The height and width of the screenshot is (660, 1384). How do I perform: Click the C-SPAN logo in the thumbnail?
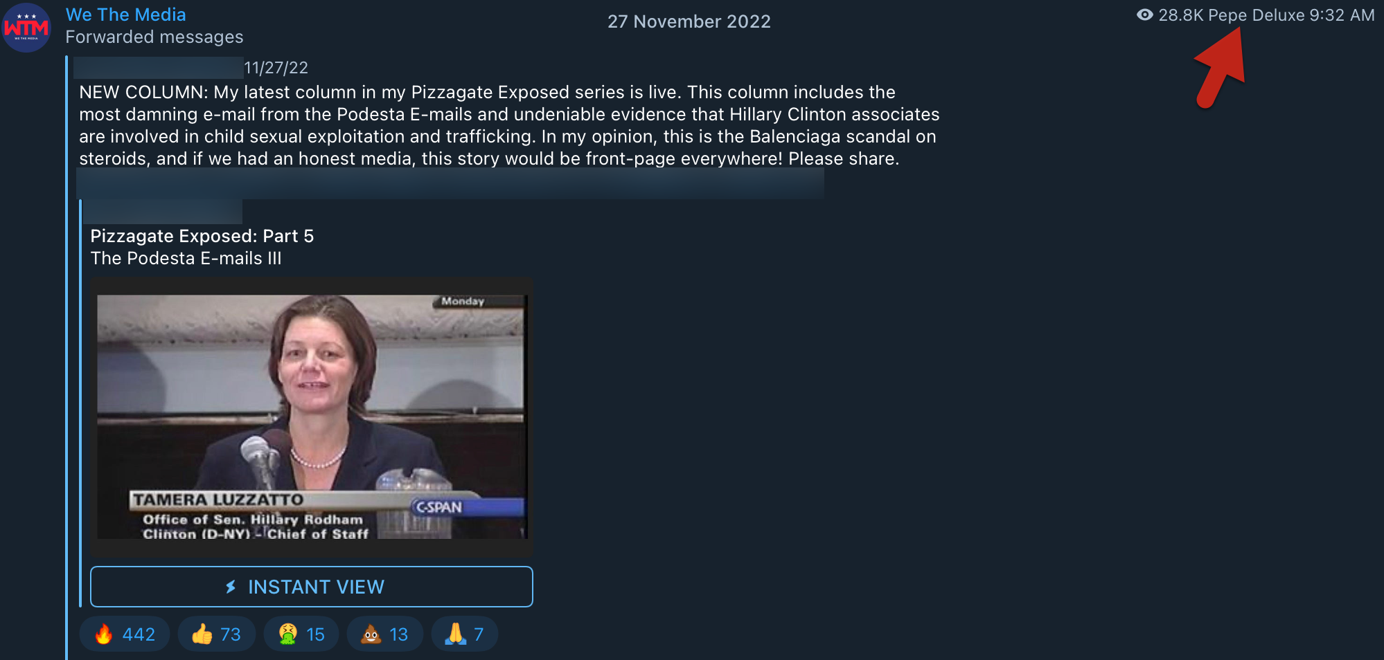click(x=439, y=507)
